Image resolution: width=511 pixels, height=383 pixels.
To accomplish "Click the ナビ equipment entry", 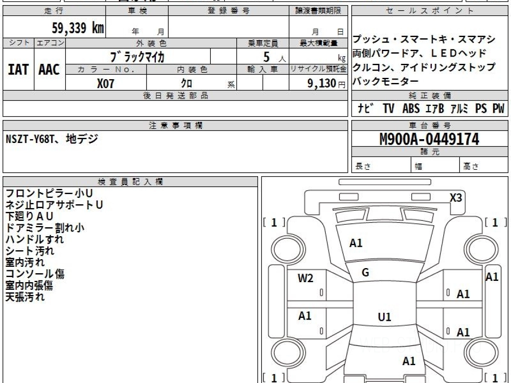I will coord(366,109).
